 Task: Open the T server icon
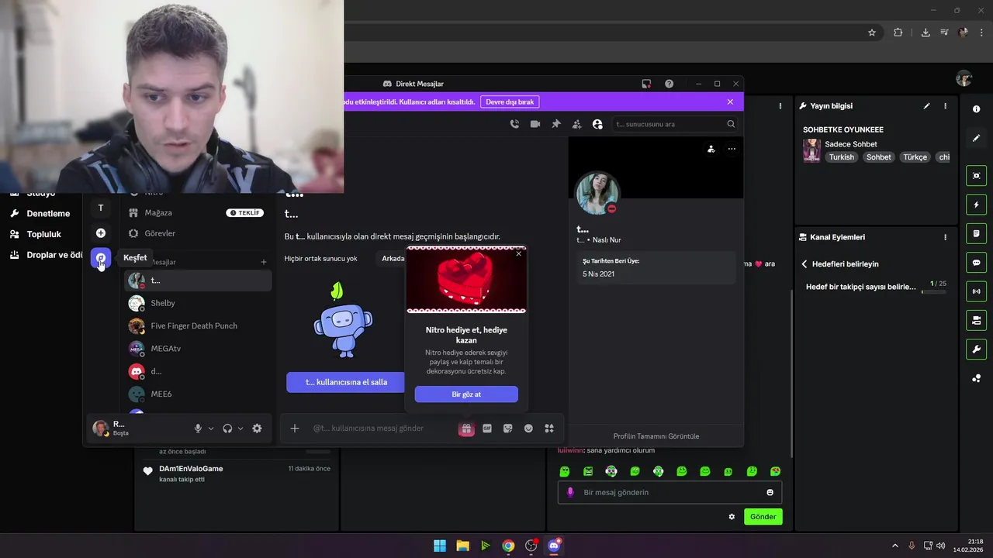tap(101, 208)
